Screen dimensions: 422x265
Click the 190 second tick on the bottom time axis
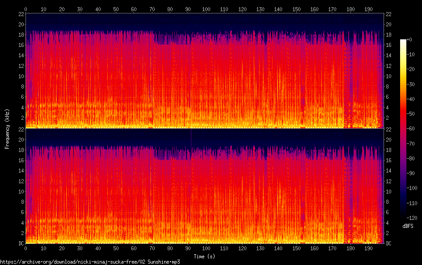368,248
